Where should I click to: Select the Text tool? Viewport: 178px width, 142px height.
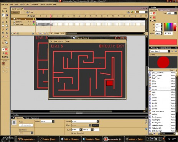7,22
